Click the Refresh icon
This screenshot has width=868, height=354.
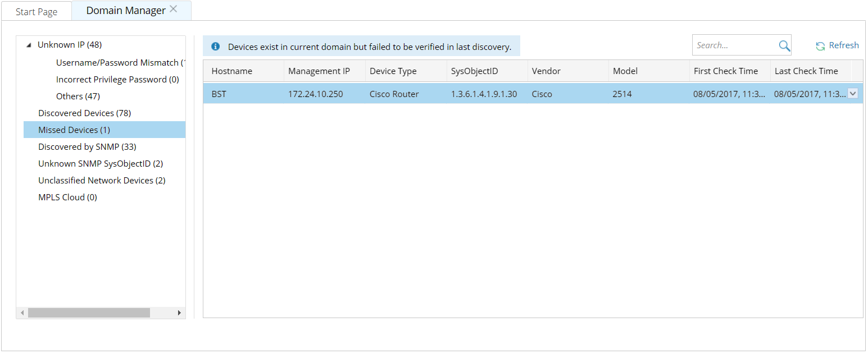click(820, 46)
